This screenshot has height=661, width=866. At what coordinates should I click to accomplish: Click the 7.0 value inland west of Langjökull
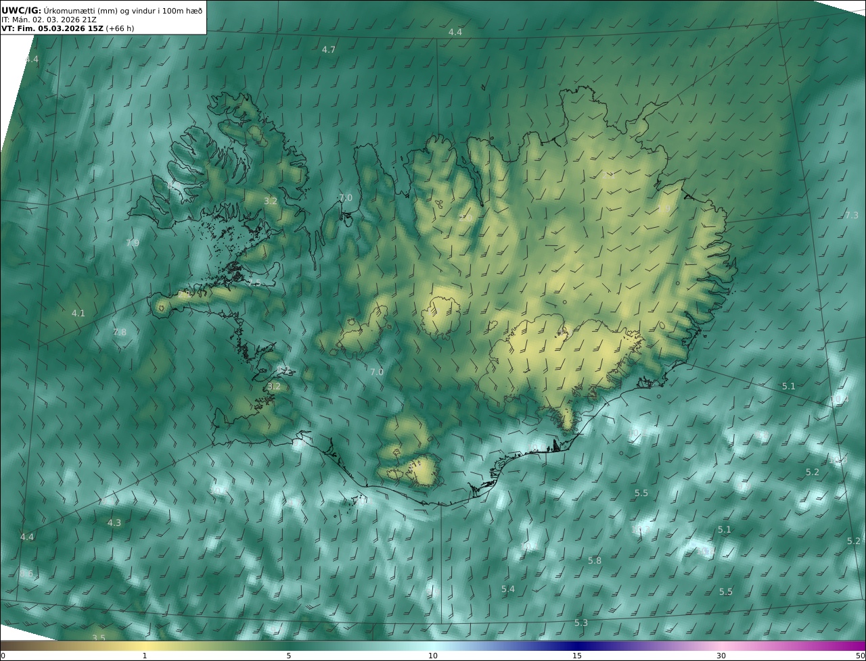pos(377,372)
